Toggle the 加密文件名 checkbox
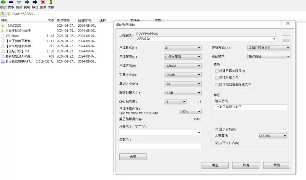 pyautogui.click(x=217, y=143)
